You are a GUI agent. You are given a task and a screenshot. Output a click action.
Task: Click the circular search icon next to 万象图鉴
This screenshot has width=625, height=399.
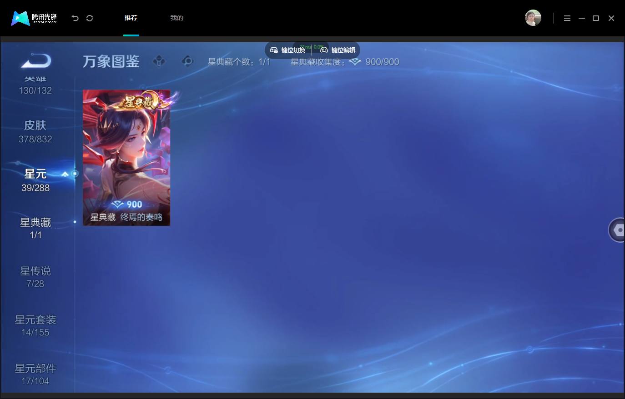point(187,61)
